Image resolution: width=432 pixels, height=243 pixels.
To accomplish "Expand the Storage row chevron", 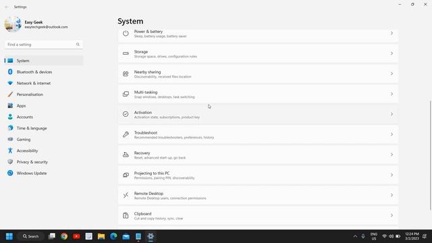I will [x=391, y=53].
